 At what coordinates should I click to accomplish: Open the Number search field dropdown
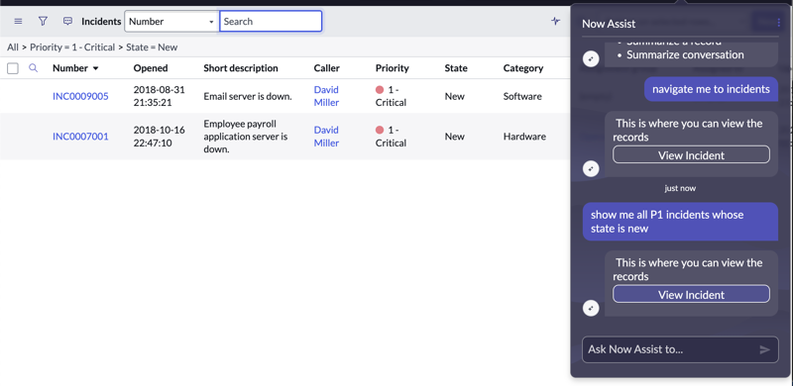pyautogui.click(x=171, y=21)
